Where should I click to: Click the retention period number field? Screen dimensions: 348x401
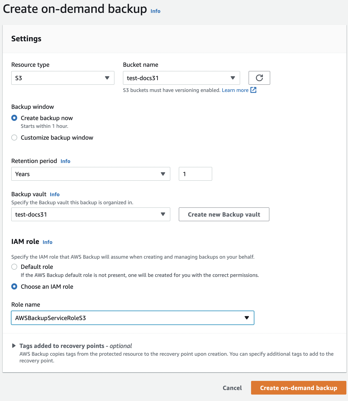[195, 174]
